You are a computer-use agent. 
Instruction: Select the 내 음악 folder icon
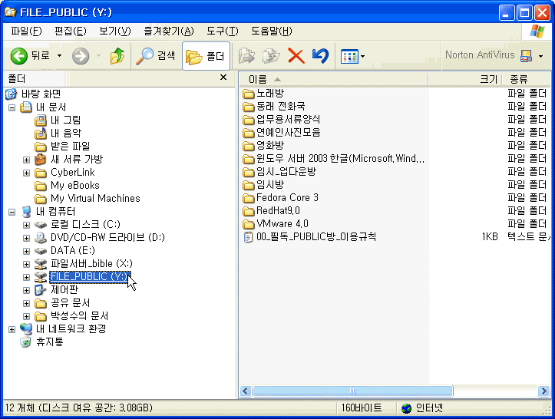click(41, 134)
